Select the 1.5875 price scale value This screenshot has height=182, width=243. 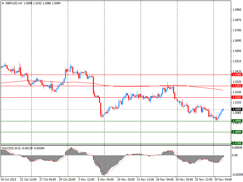pos(237,20)
